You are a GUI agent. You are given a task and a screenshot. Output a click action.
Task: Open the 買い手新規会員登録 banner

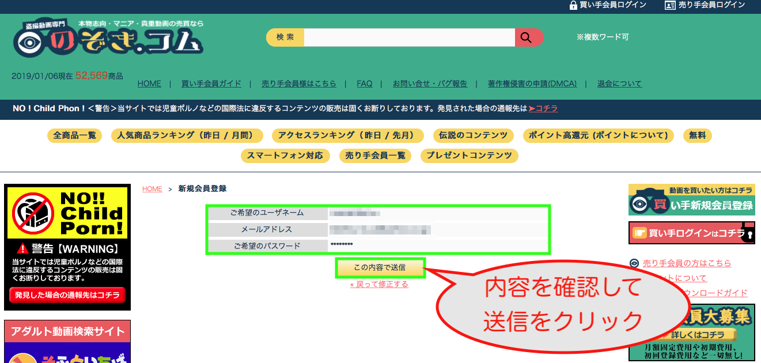point(691,199)
